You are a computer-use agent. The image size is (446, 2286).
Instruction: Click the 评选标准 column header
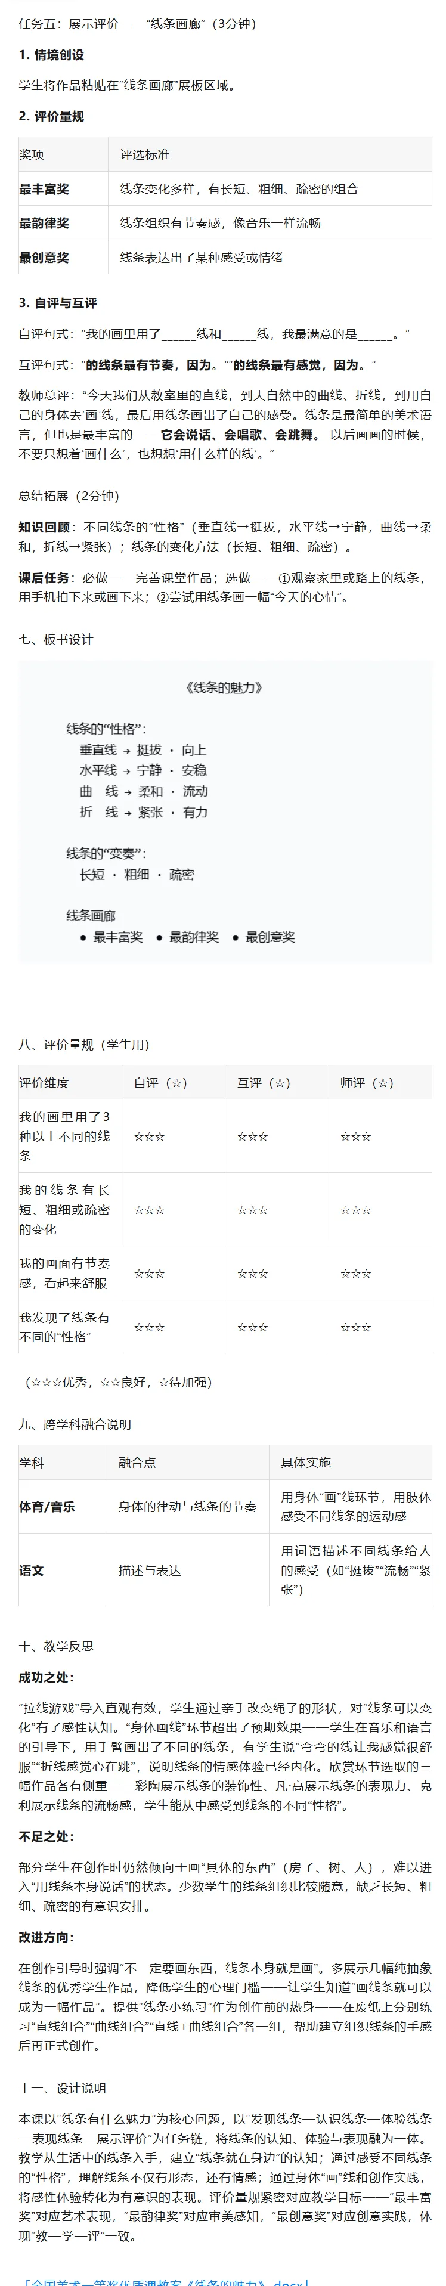pos(145,154)
